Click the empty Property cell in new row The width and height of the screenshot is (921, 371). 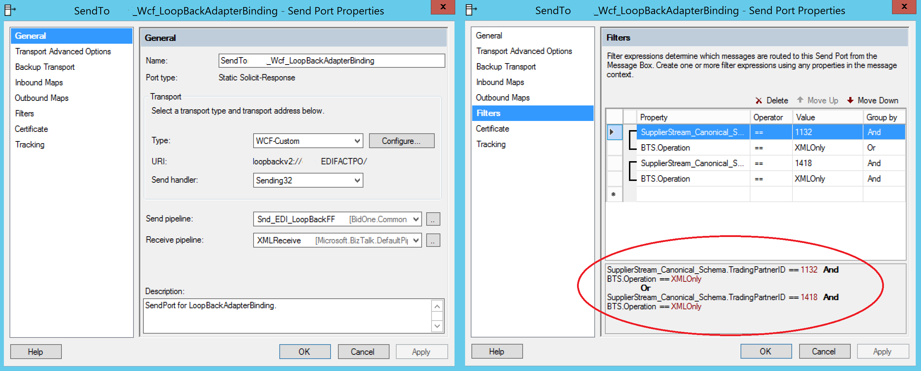(693, 195)
